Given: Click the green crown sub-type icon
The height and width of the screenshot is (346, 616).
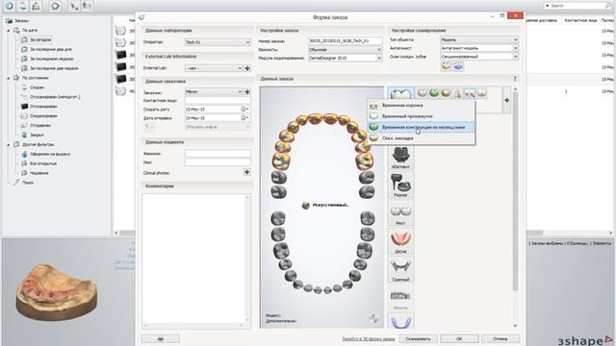Looking at the screenshot, I should coord(434,93).
